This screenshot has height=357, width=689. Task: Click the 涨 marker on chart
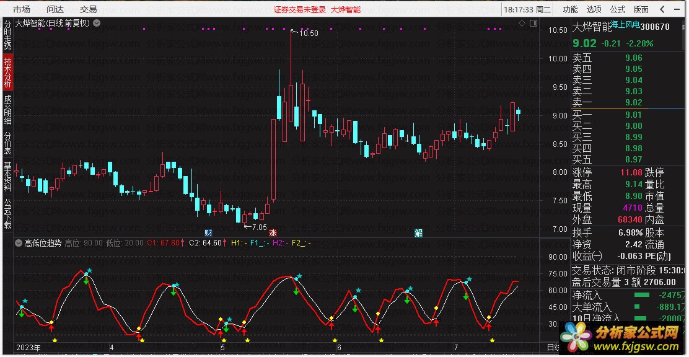(x=273, y=233)
